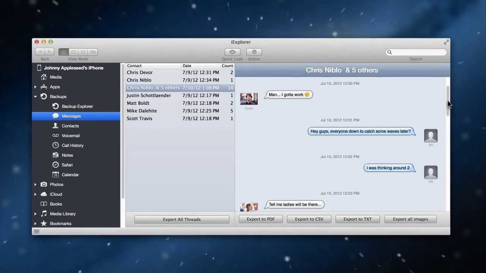The image size is (486, 273).
Task: Click Scott's avatar beside gotta work message
Action: pyautogui.click(x=249, y=99)
